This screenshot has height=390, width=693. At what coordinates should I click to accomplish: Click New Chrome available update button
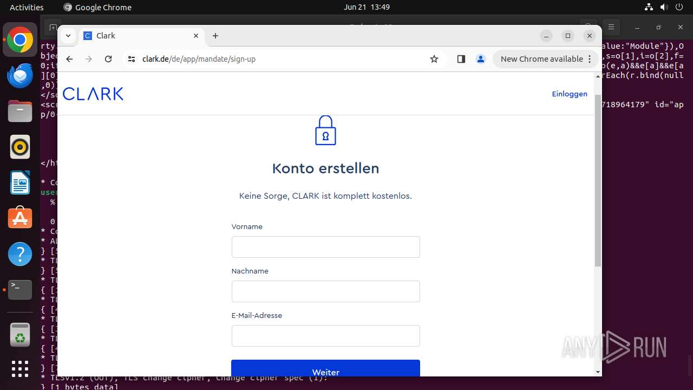[x=545, y=59]
